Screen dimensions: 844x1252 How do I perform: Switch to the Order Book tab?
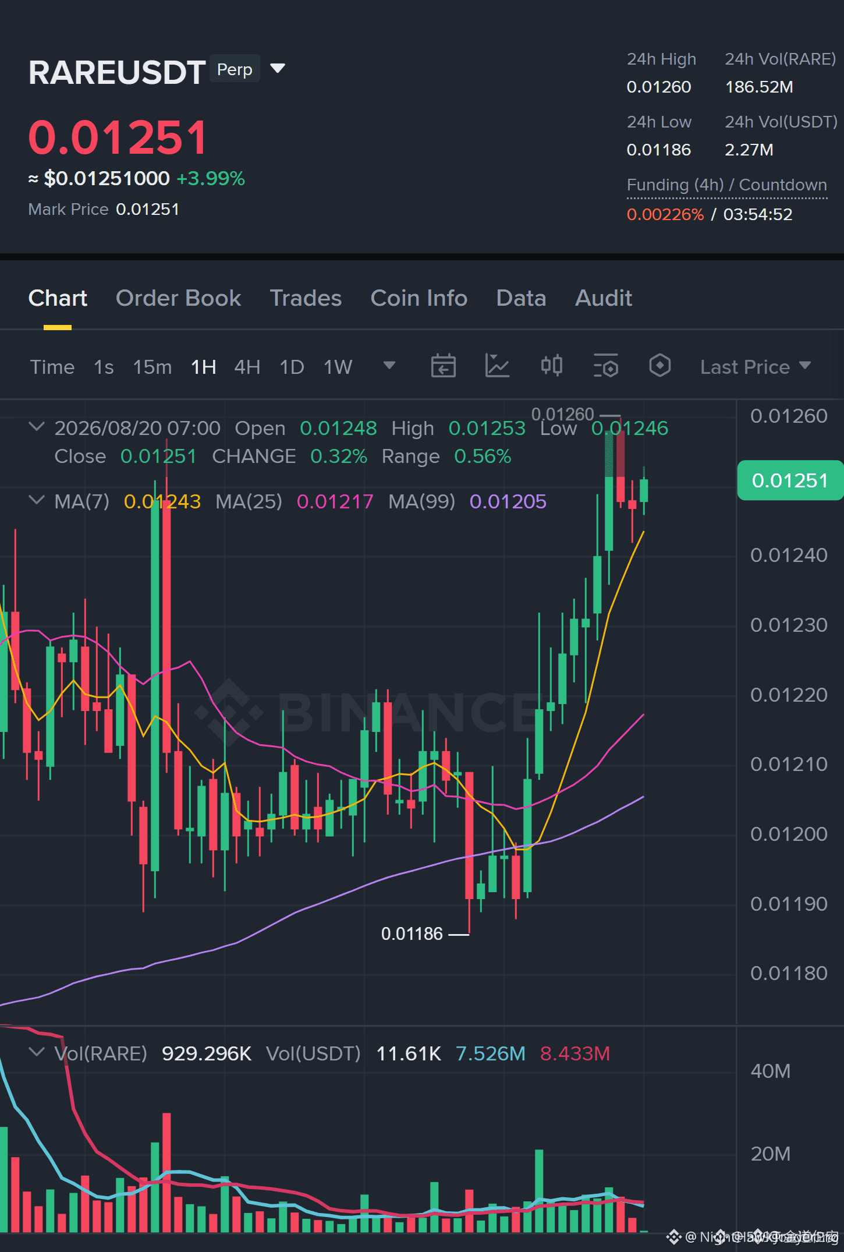click(x=178, y=298)
